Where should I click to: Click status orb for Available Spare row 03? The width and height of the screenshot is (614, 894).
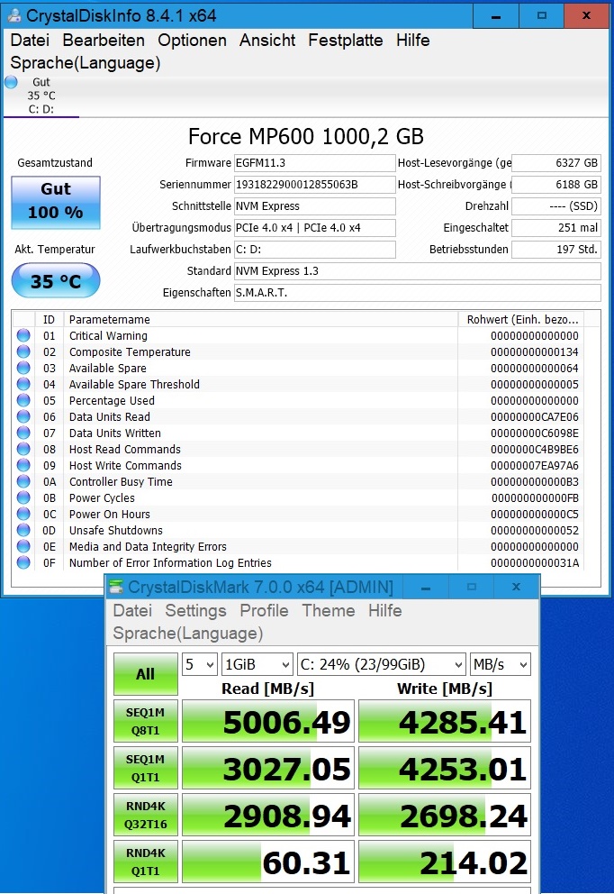(x=23, y=368)
